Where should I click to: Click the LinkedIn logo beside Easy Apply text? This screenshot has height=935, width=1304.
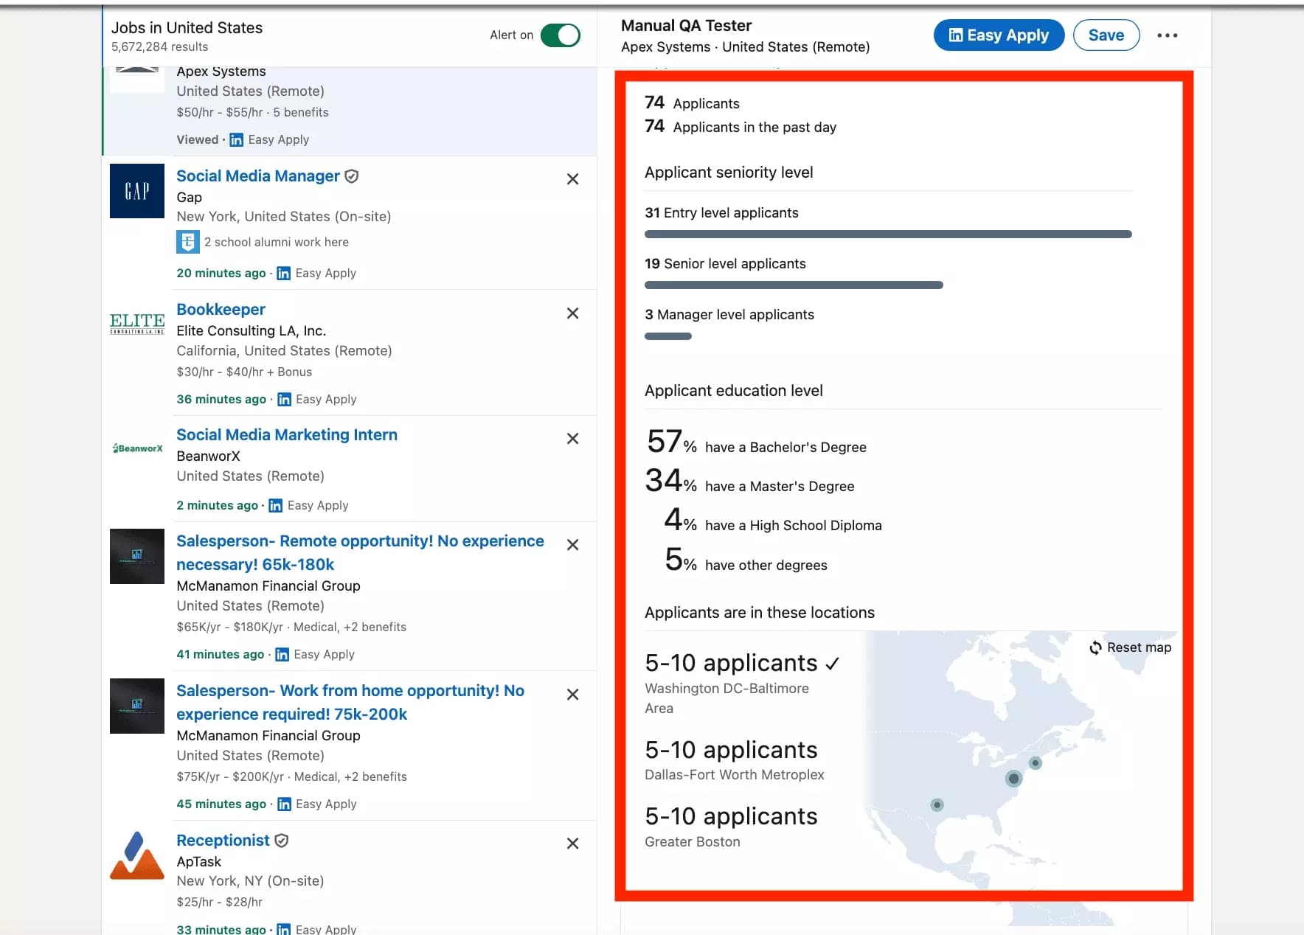tap(284, 273)
